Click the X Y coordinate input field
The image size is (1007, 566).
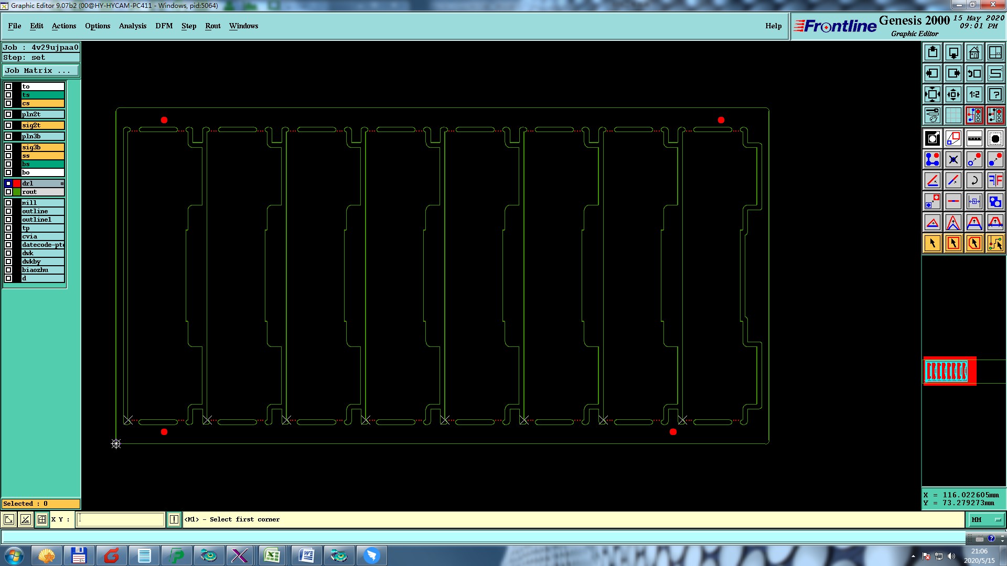coord(121,519)
